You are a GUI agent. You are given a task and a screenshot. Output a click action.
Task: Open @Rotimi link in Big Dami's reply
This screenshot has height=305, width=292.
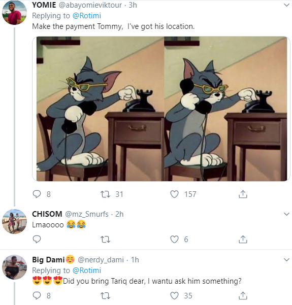tap(87, 270)
